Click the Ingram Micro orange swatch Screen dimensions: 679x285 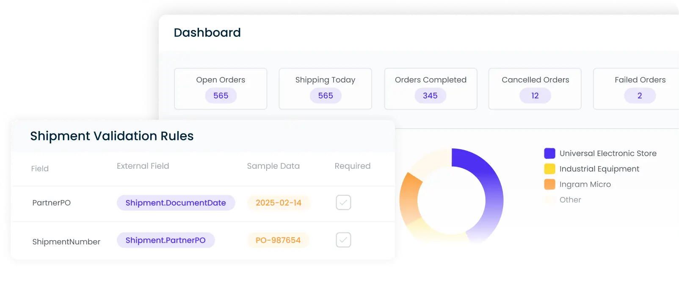[x=549, y=184]
